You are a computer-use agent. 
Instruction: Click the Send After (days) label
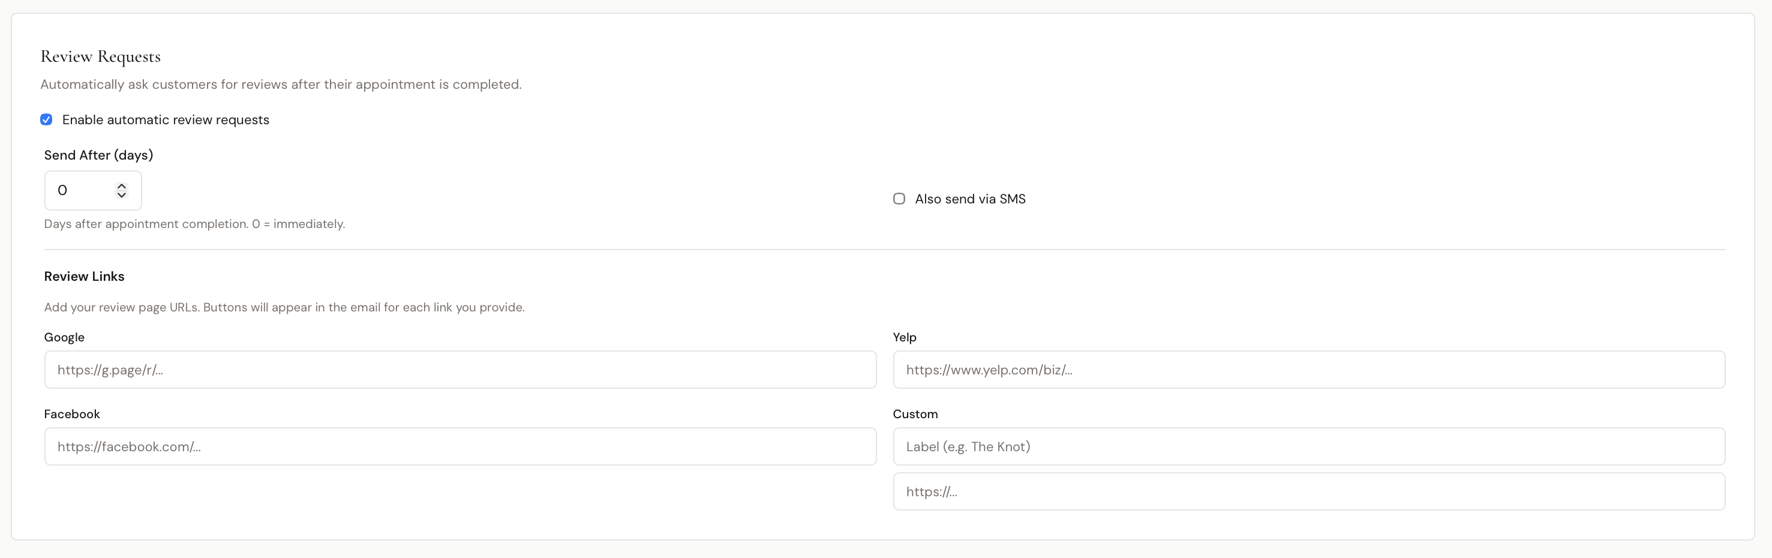98,155
